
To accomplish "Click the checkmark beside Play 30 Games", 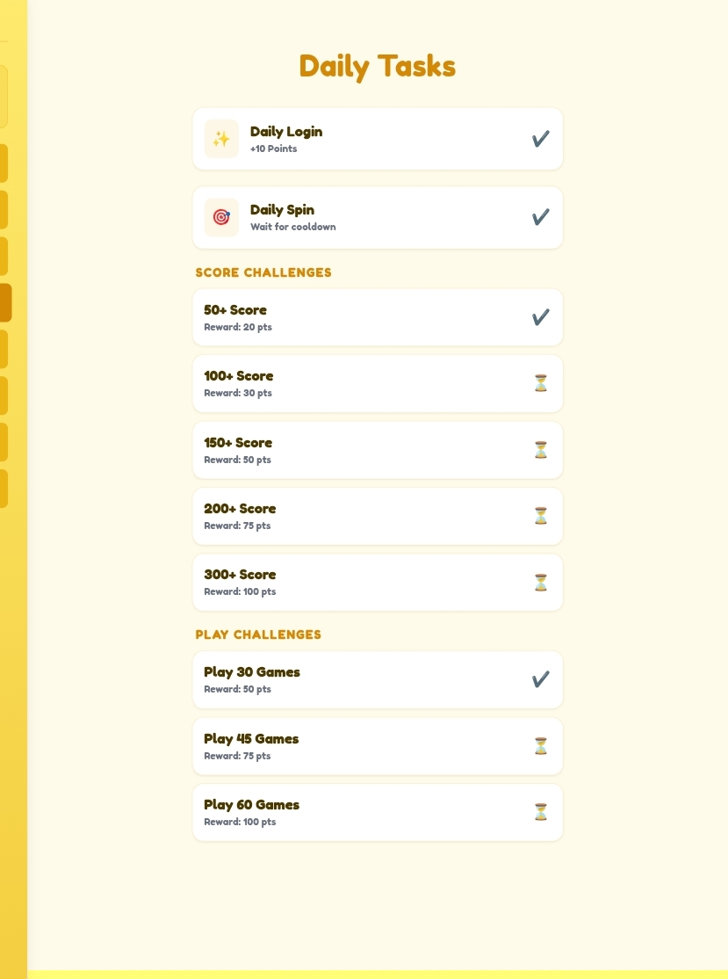I will pos(541,679).
